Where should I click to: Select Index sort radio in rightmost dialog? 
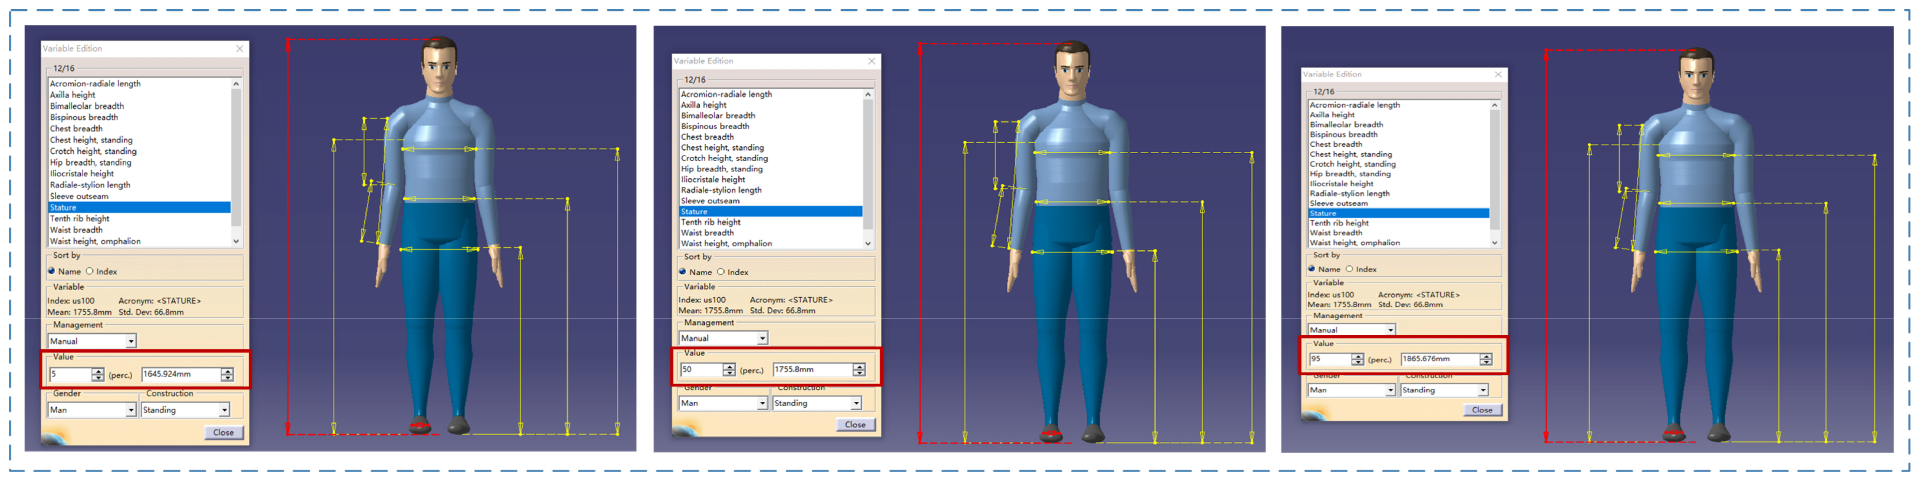pos(1349,269)
